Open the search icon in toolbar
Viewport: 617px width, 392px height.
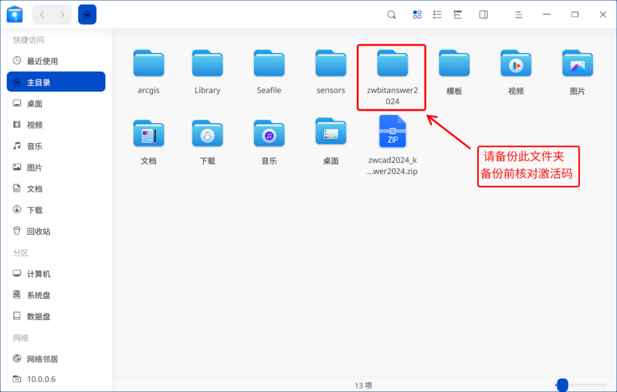(392, 15)
